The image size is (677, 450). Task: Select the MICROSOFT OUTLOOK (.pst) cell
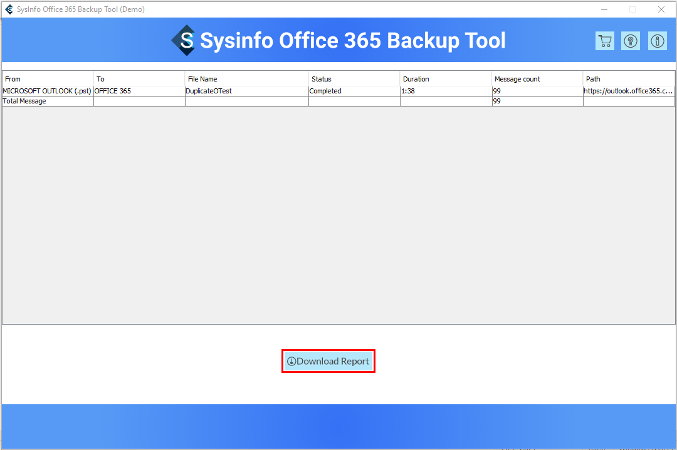coord(47,91)
